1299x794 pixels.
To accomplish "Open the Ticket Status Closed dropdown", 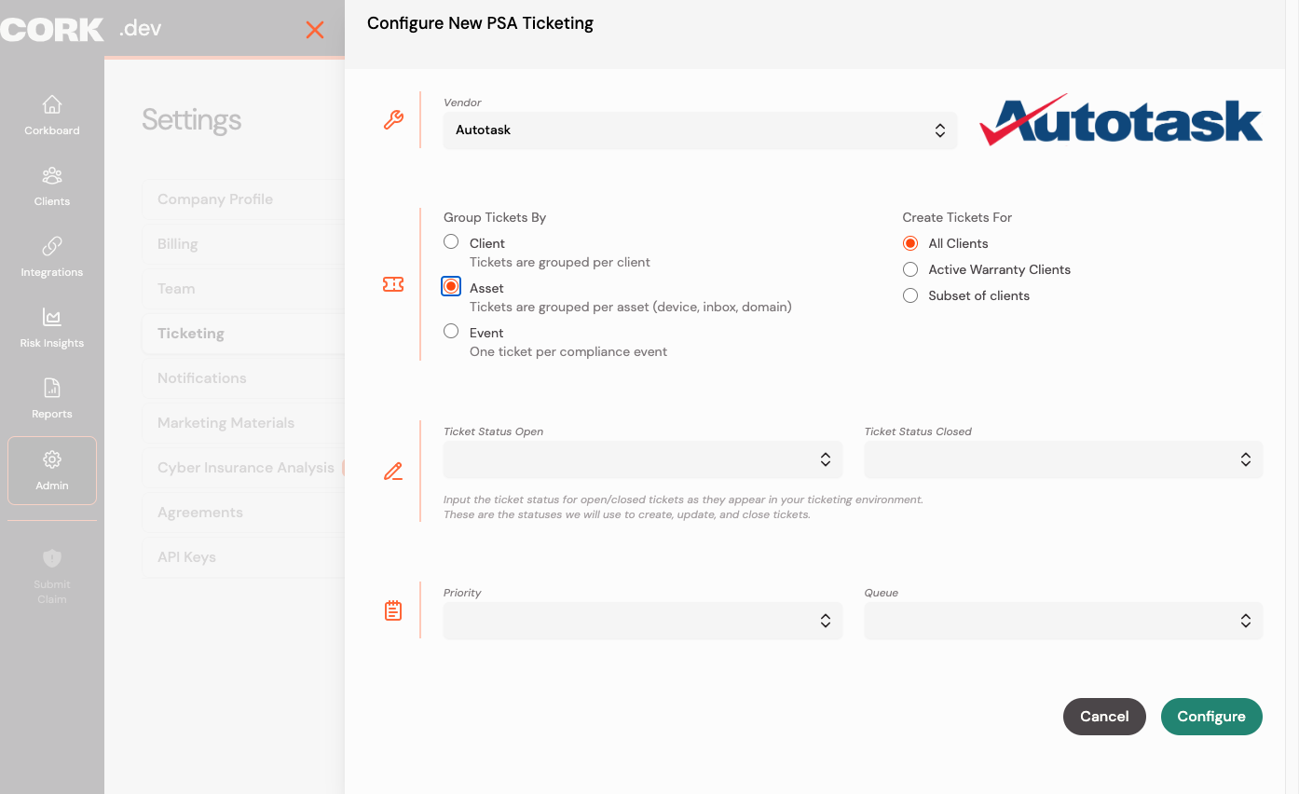I will (x=1063, y=459).
